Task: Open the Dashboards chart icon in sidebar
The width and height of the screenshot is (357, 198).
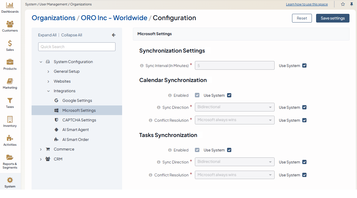Action: [x=10, y=5]
